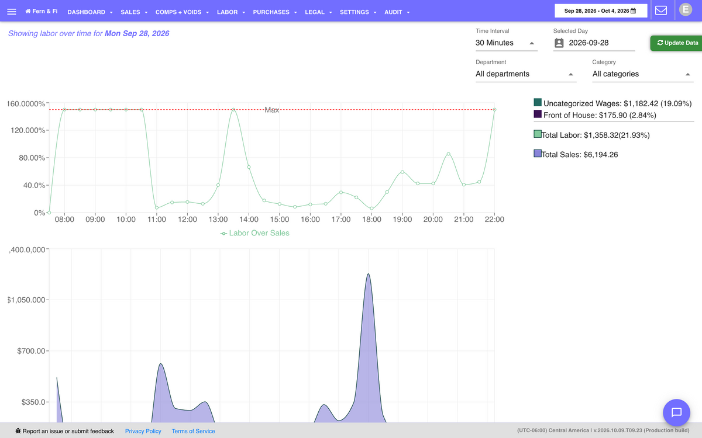Viewport: 702px width, 438px height.
Task: Expand the SETTINGS menu
Action: (358, 12)
